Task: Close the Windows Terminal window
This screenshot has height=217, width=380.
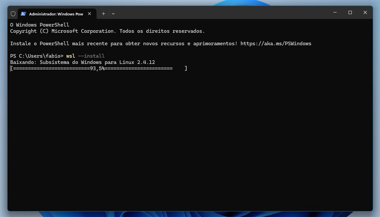Action: pos(365,12)
